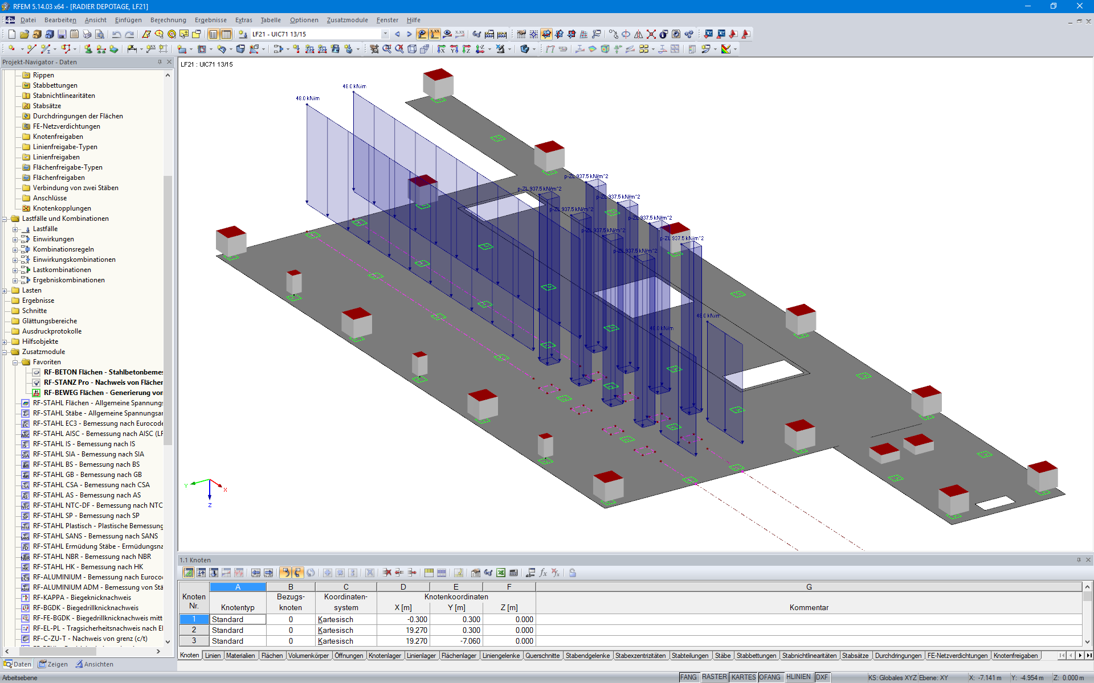
Task: Click the print icon in main toolbar
Action: point(87,34)
